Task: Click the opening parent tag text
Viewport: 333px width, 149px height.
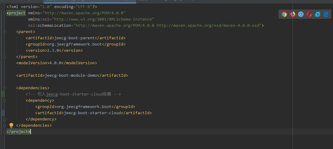Action: (26, 32)
